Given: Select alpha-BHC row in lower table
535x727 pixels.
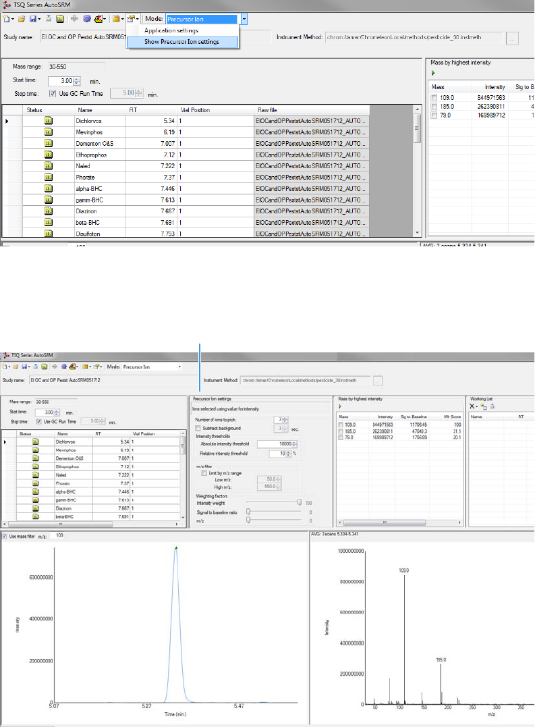Looking at the screenshot, I should [x=91, y=491].
